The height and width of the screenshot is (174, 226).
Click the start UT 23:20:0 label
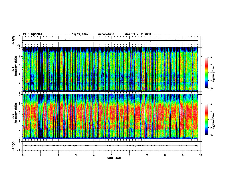[138, 34]
